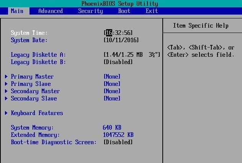The height and width of the screenshot is (163, 242).
Task: Open the Security menu tab
Action: point(90,11)
